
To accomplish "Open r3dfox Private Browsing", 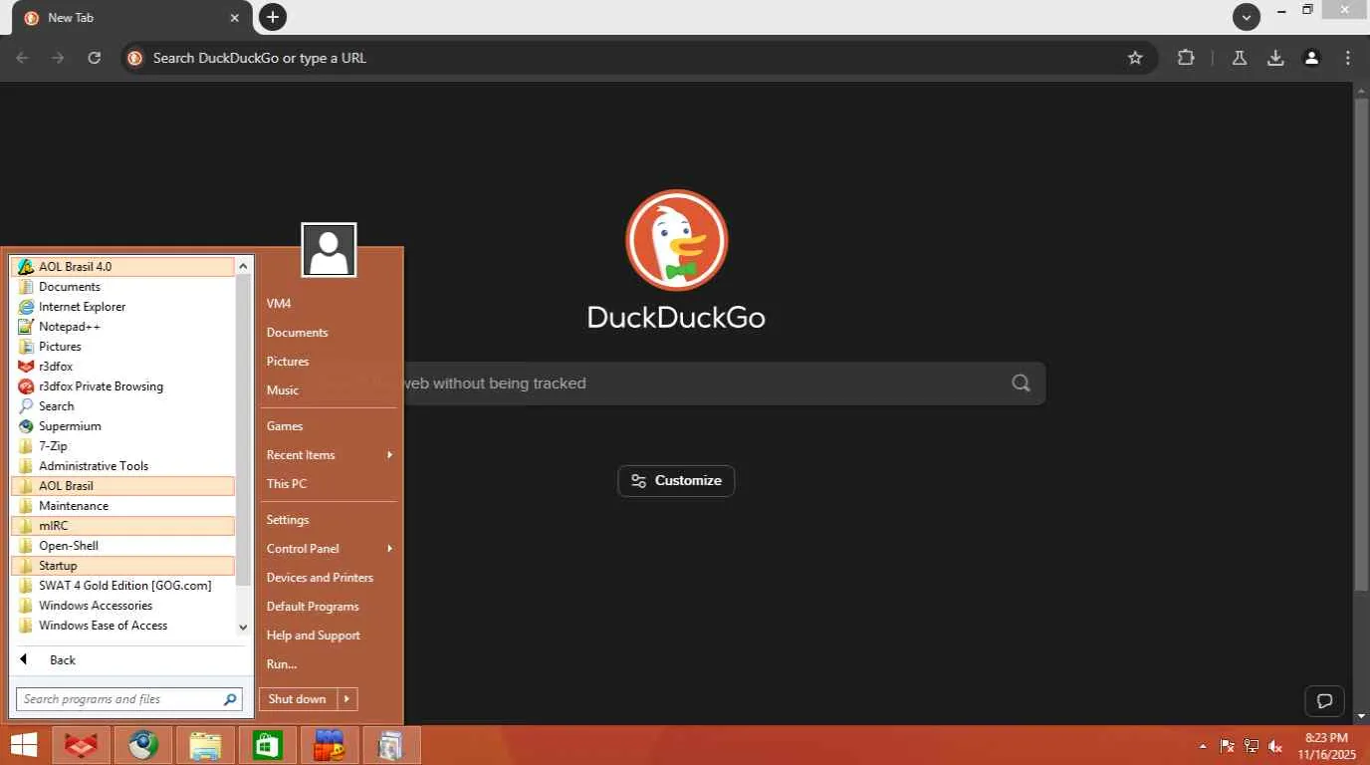I will click(122, 386).
